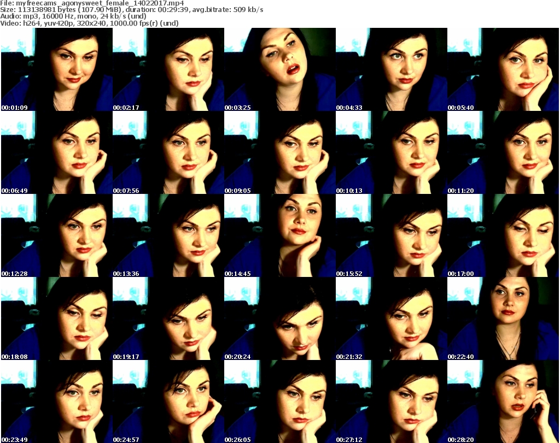Click the file name line ending in .mp4
The height and width of the screenshot is (443, 560).
pyautogui.click(x=92, y=3)
